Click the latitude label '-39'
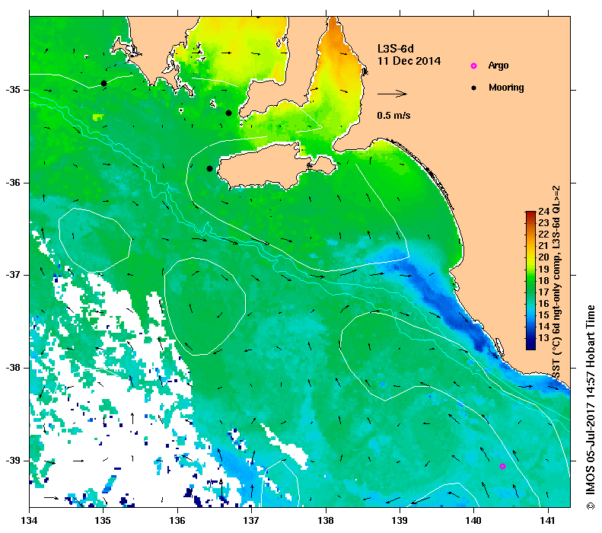Image resolution: width=602 pixels, height=533 pixels. [x=13, y=461]
